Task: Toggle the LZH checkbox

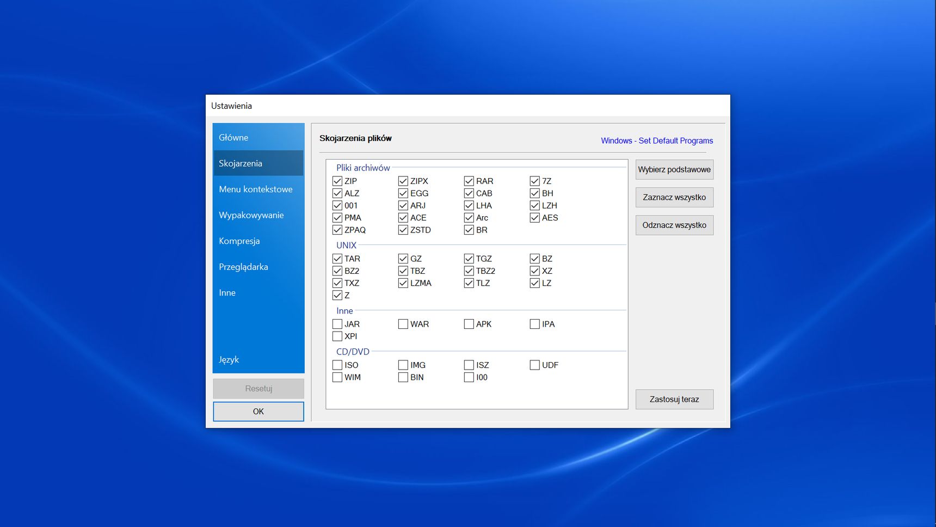Action: click(535, 205)
